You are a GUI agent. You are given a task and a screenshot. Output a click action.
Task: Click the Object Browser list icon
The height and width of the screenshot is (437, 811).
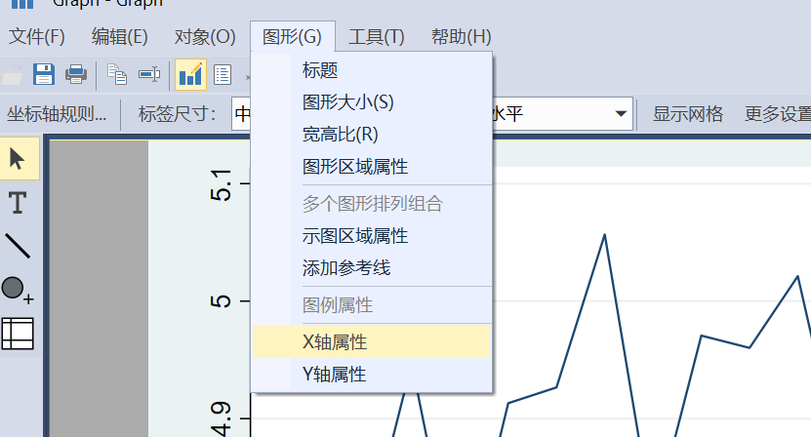tap(223, 75)
